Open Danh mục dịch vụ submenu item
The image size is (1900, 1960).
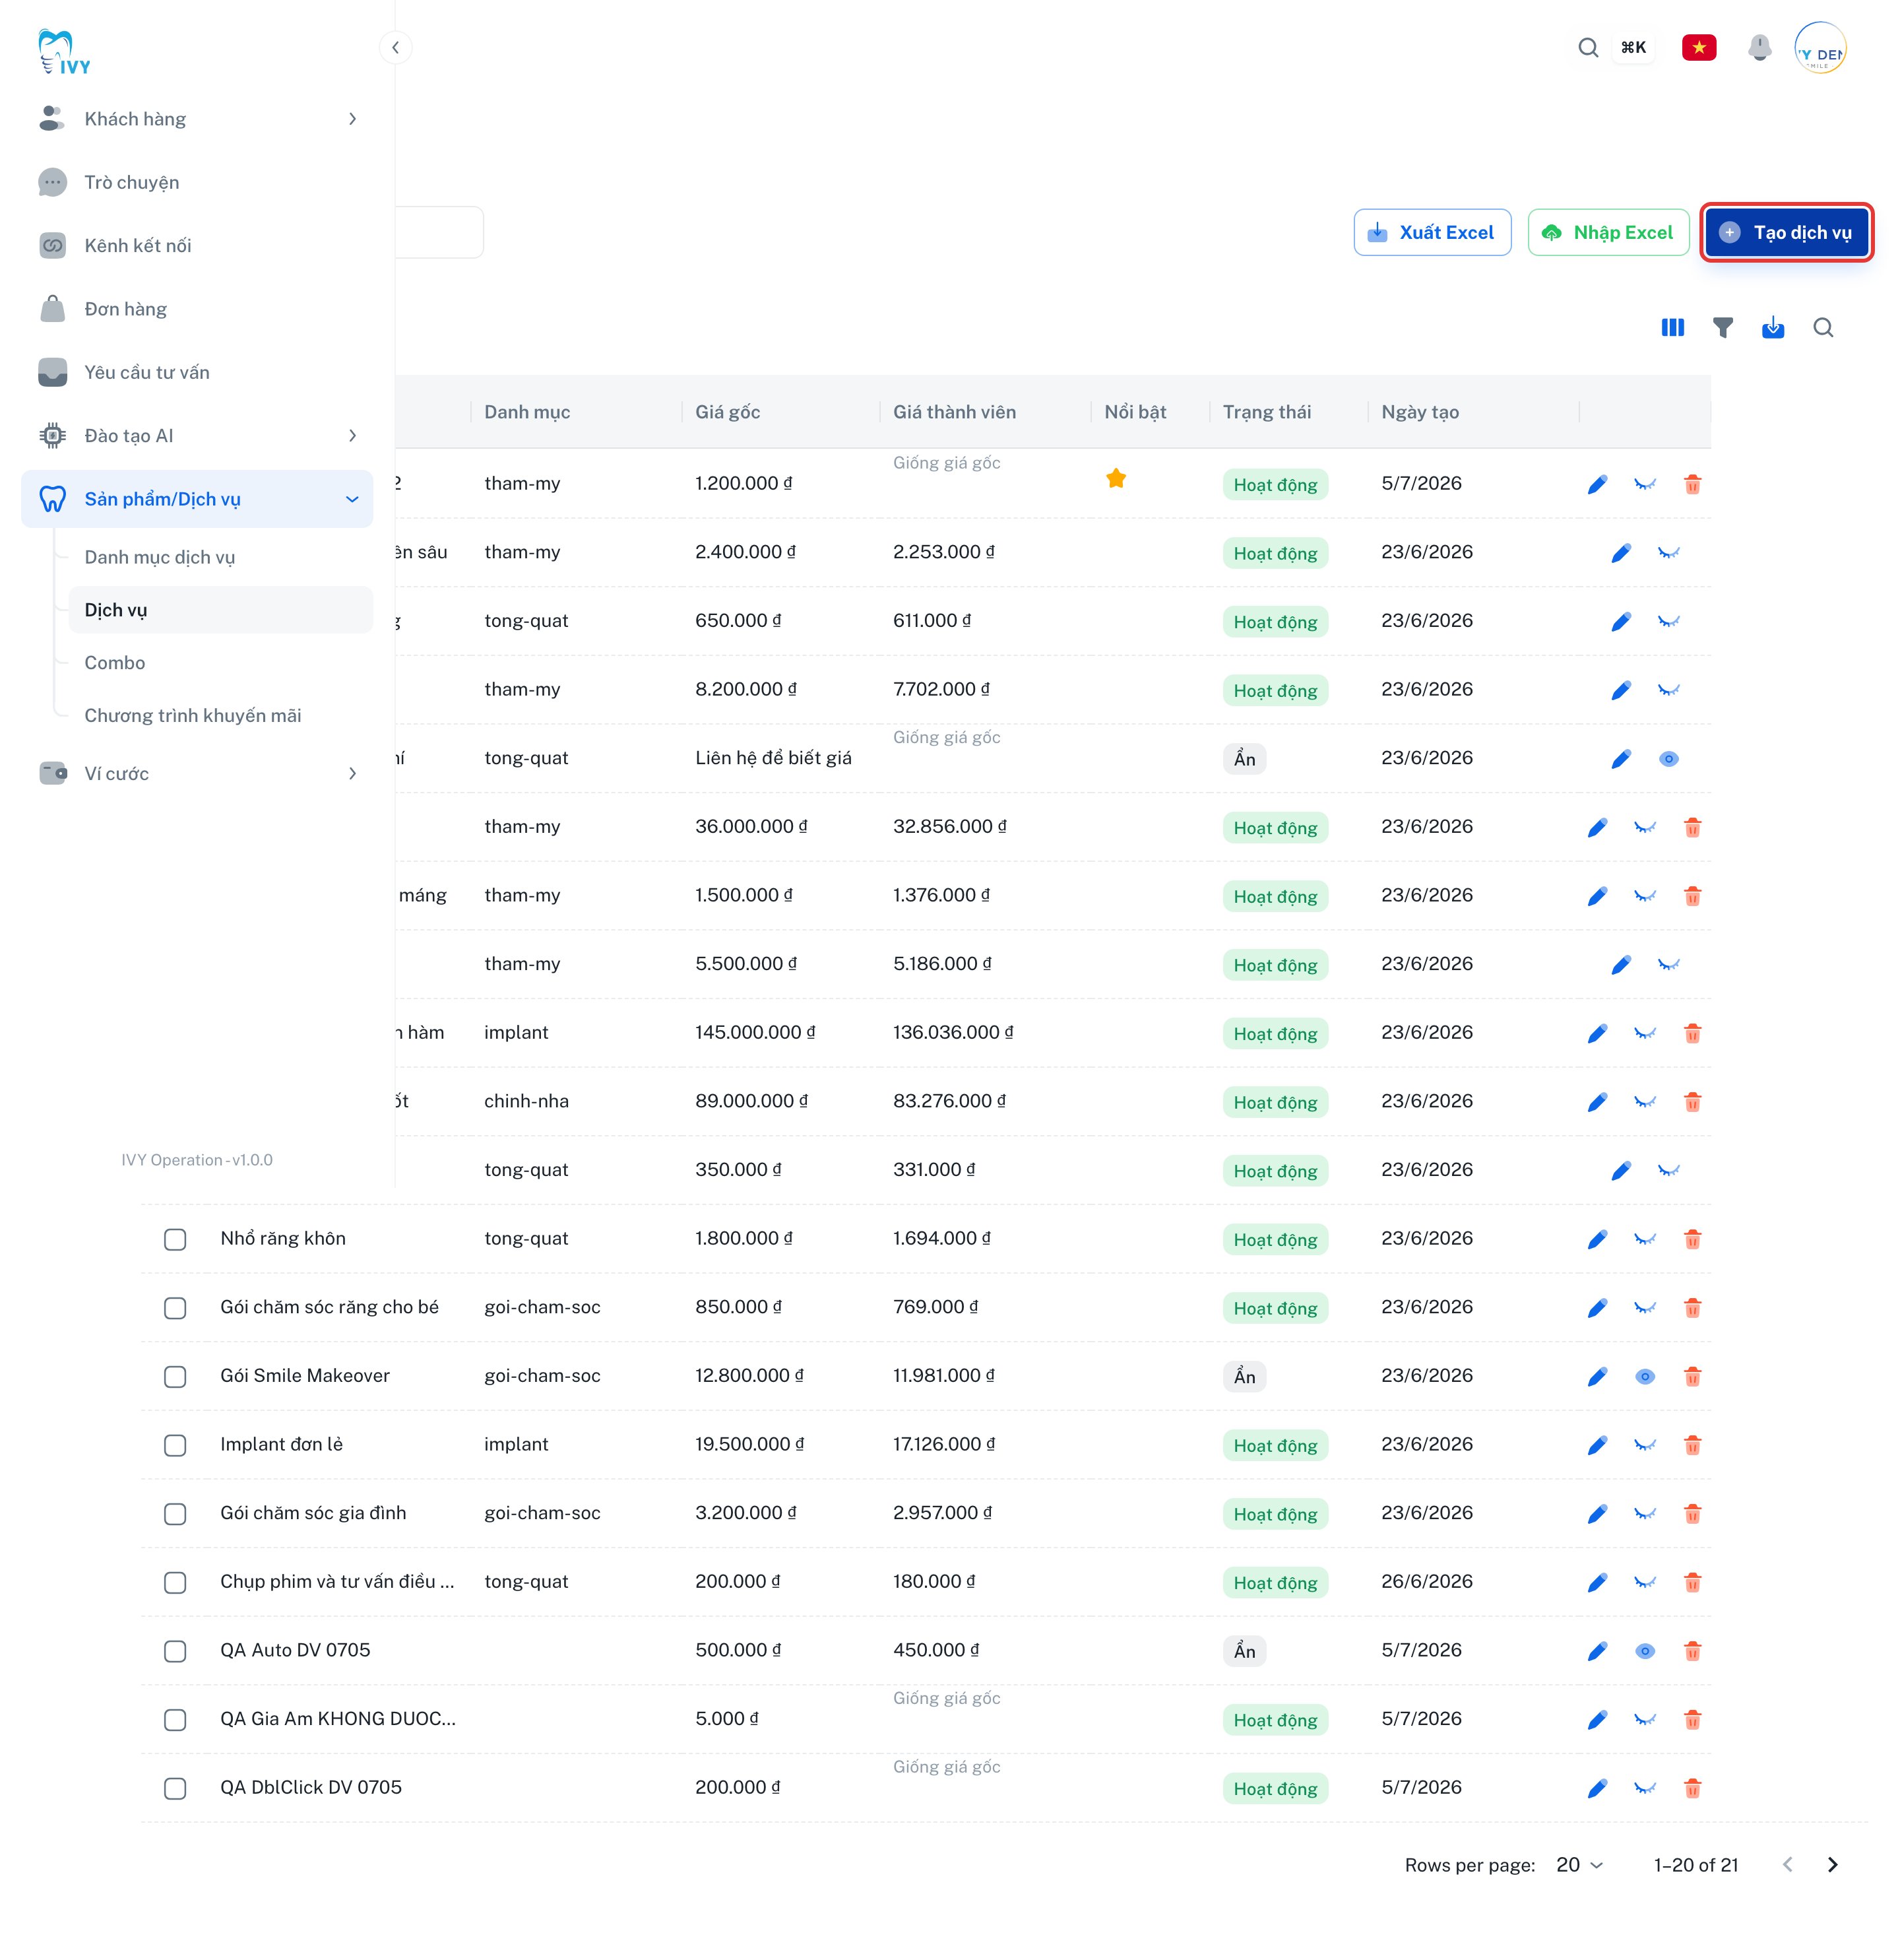(220, 557)
